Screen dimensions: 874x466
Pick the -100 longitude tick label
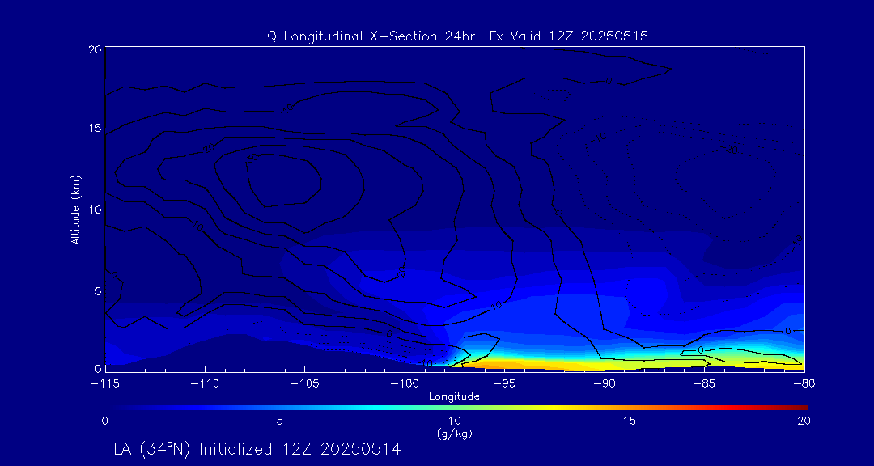(x=404, y=384)
